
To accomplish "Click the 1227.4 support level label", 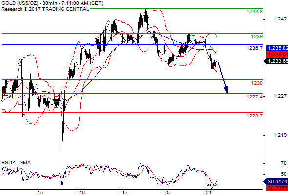I will pos(255,97).
